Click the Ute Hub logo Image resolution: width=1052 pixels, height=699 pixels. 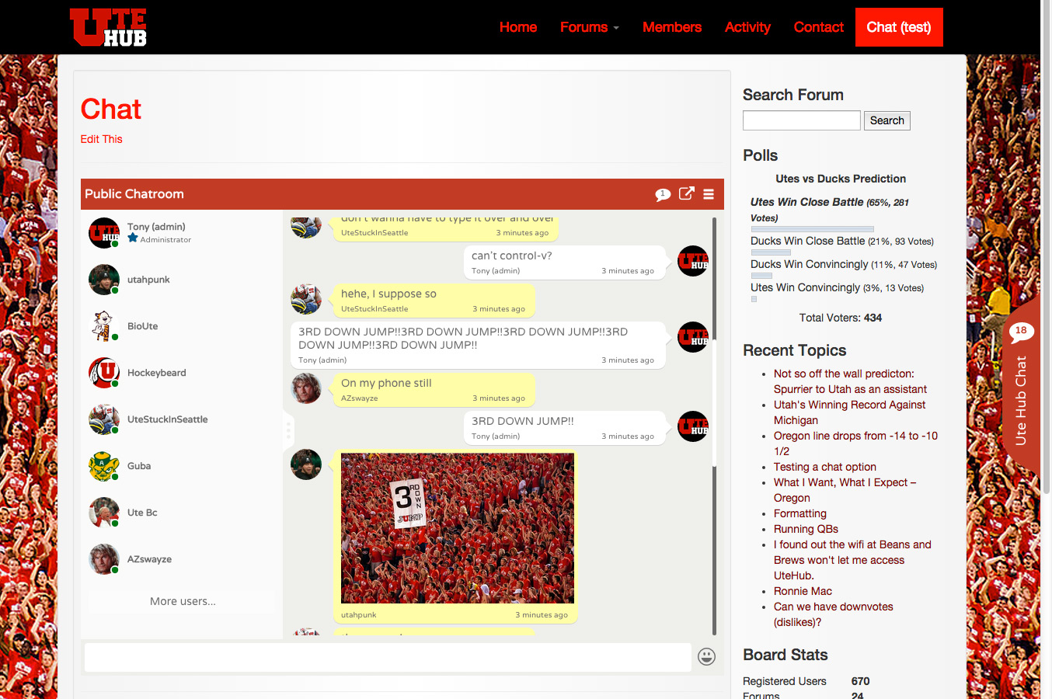click(108, 27)
